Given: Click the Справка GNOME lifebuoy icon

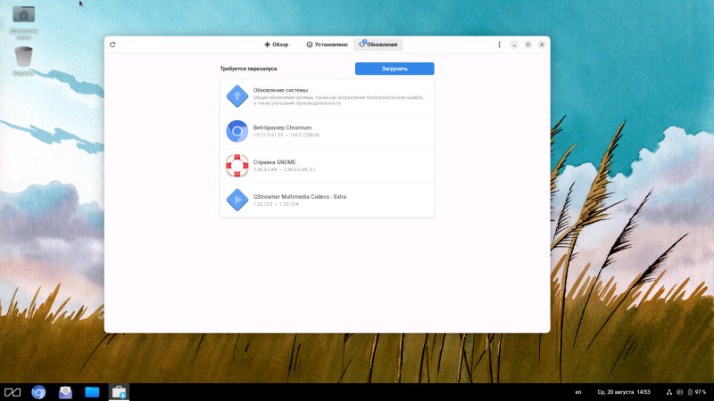Looking at the screenshot, I should click(x=237, y=166).
